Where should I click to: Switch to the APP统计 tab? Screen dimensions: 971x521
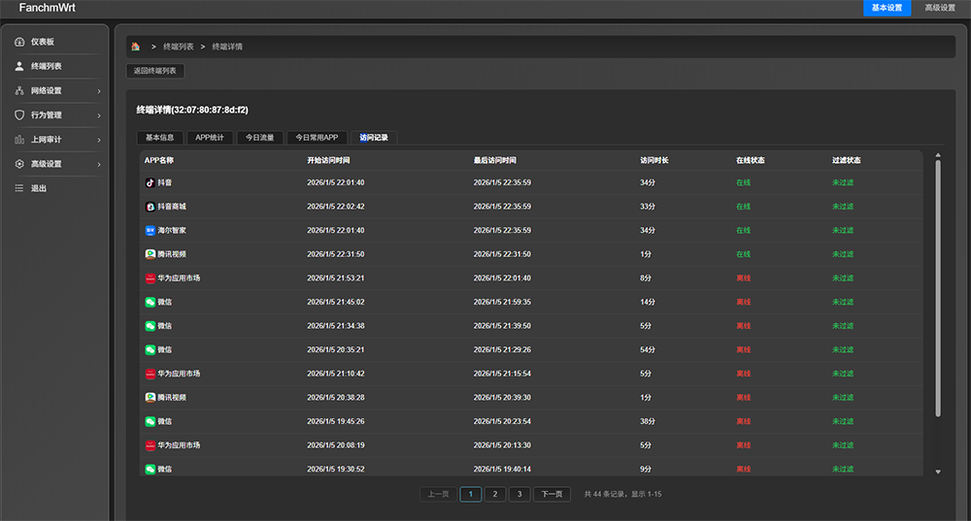[210, 138]
